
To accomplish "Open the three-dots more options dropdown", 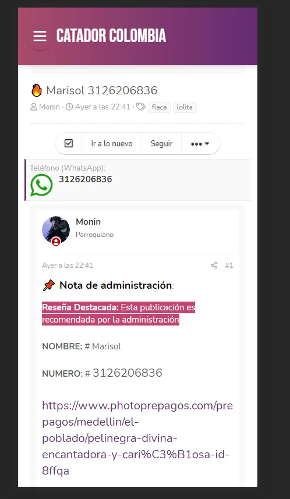I will [200, 144].
